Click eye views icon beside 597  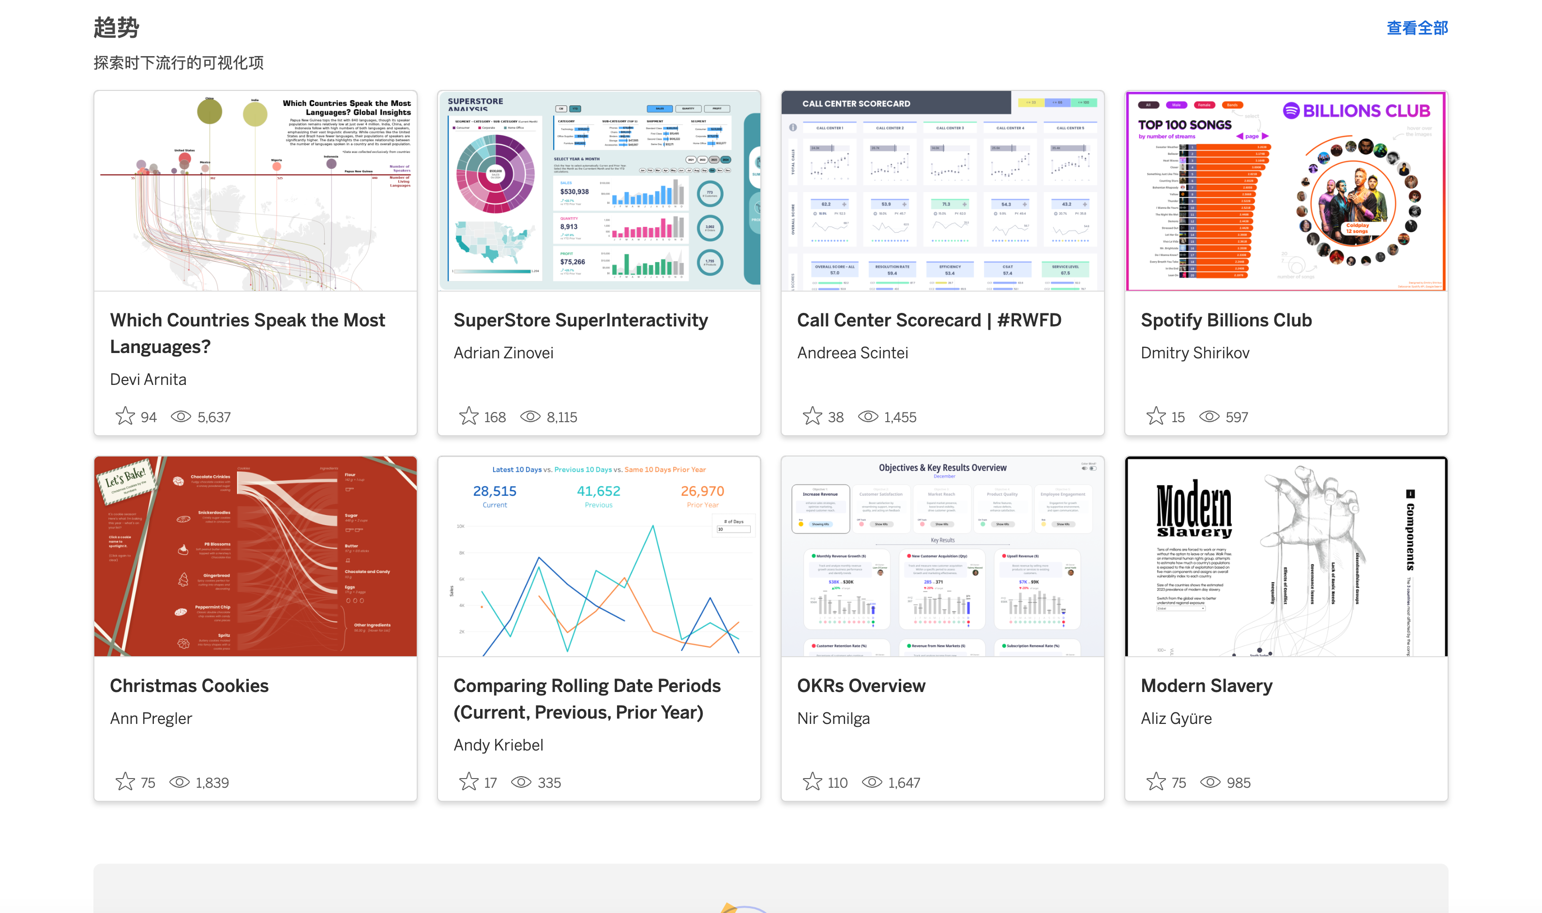coord(1209,416)
